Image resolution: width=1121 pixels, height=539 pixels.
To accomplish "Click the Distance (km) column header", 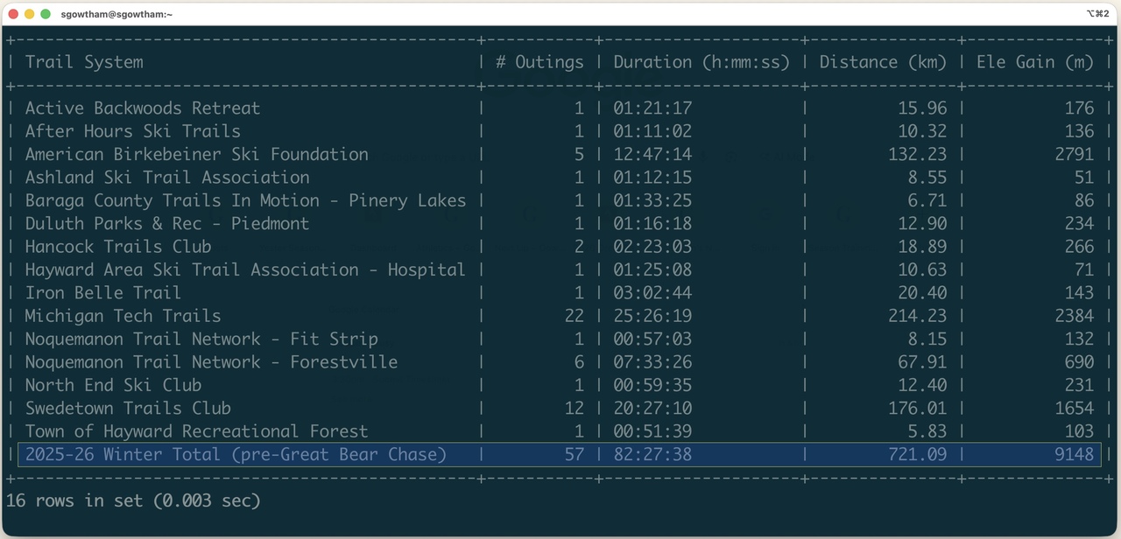I will coord(882,62).
